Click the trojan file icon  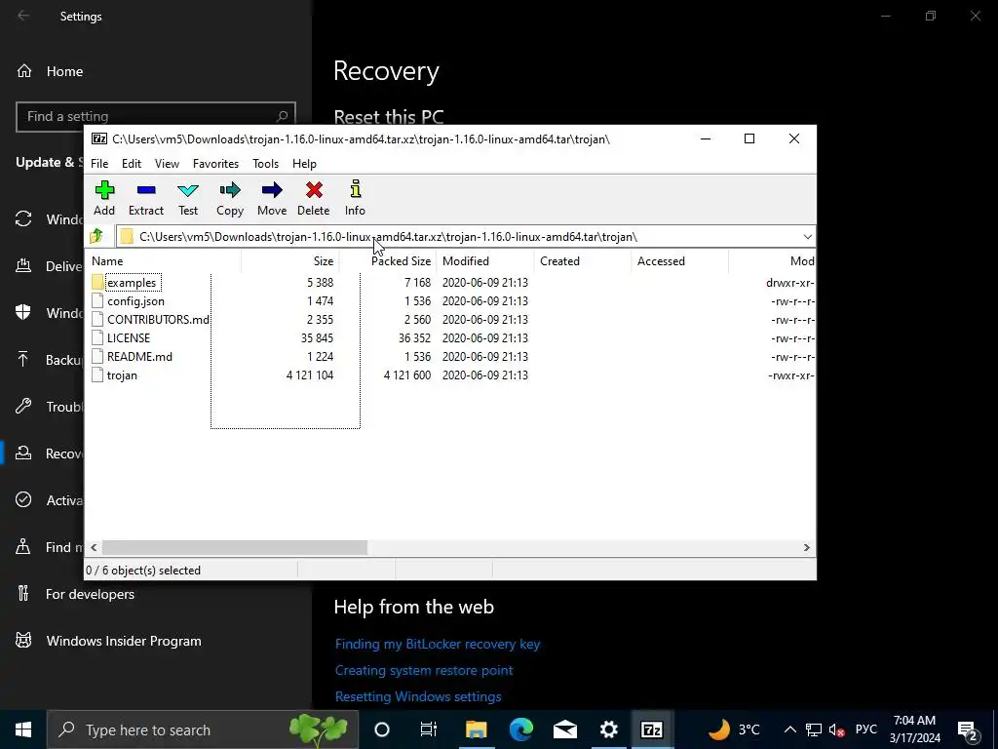tap(97, 375)
